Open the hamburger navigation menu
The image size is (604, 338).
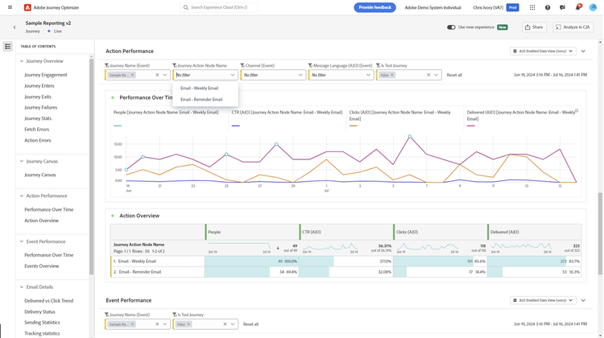pyautogui.click(x=8, y=7)
